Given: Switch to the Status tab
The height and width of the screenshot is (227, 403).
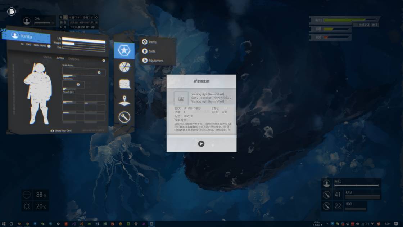Looking at the screenshot, I should [x=47, y=58].
